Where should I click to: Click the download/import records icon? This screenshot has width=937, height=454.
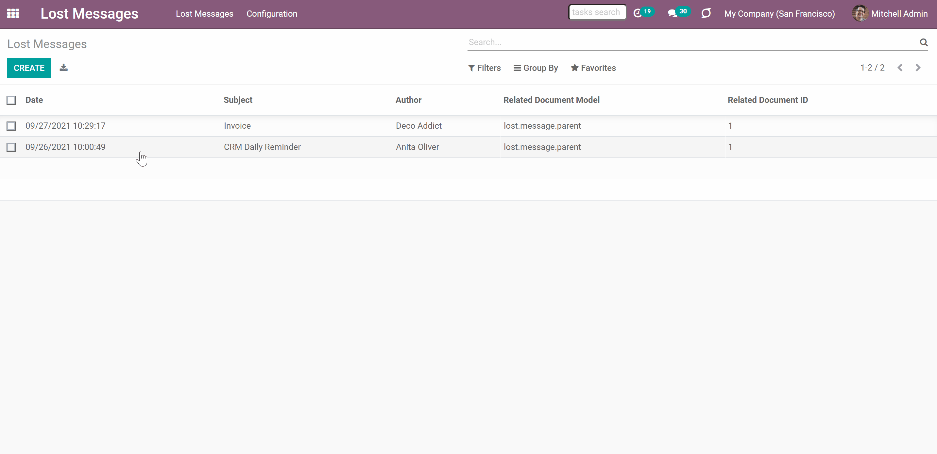pyautogui.click(x=64, y=68)
